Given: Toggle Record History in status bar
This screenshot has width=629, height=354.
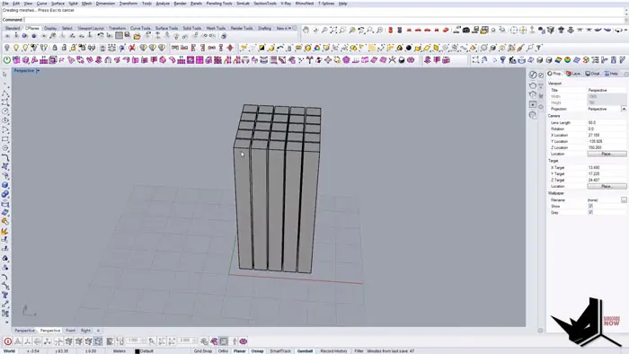Looking at the screenshot, I should click(333, 351).
